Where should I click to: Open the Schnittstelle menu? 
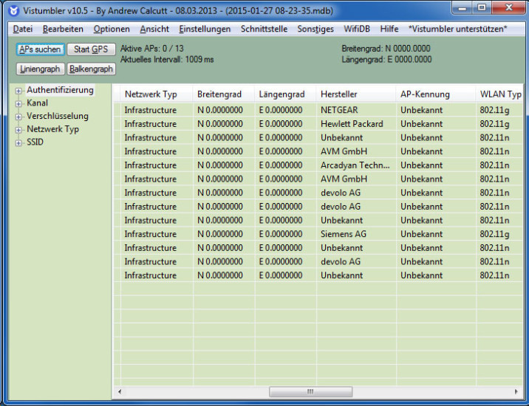(264, 29)
